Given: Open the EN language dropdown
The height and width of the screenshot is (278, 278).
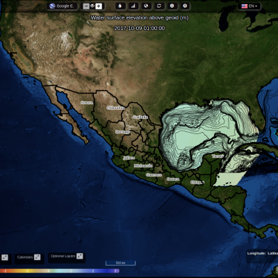Looking at the screenshot, I should (x=250, y=6).
